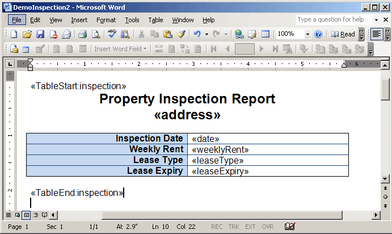The height and width of the screenshot is (234, 392).
Task: Click the Read button
Action: pos(343,34)
